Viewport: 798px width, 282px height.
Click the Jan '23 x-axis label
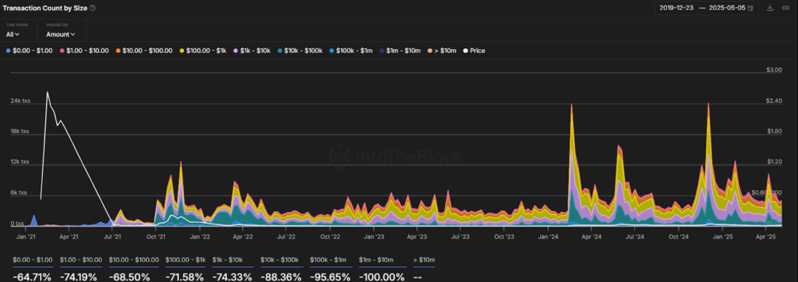(x=375, y=237)
